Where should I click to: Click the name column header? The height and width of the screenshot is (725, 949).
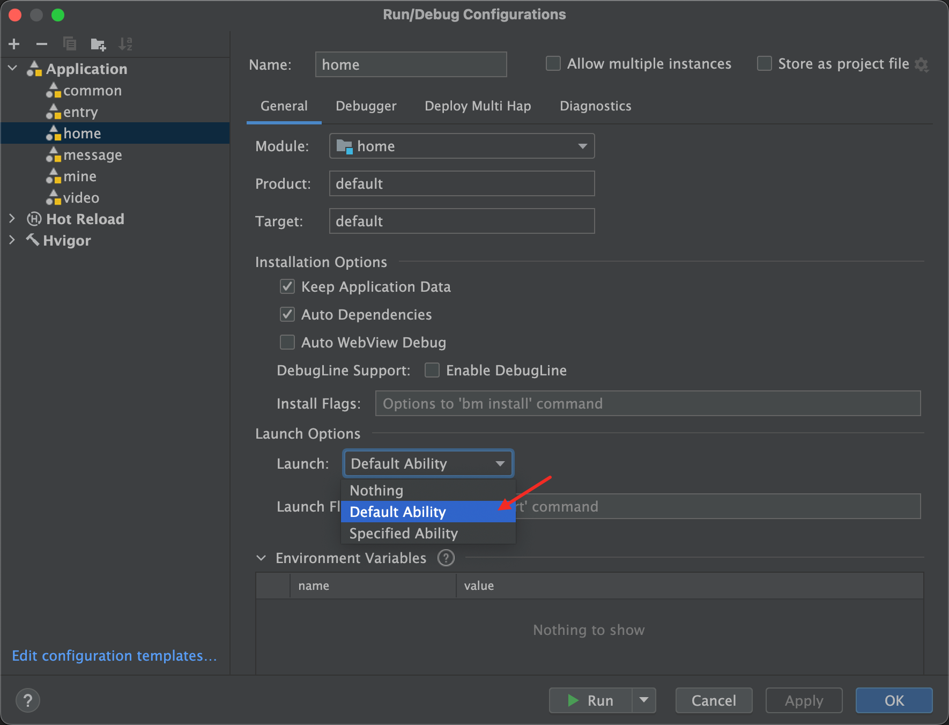(x=373, y=586)
